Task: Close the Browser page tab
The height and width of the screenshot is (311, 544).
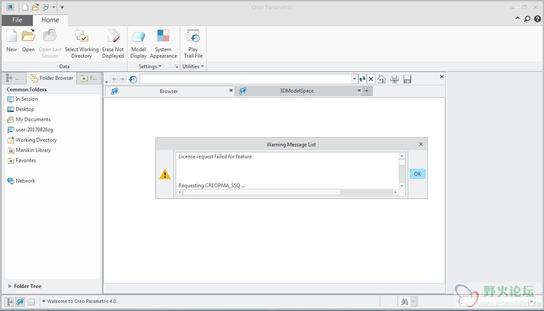Action: click(231, 90)
